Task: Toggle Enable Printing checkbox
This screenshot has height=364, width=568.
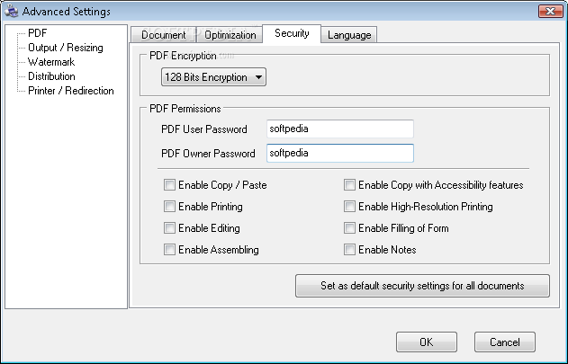Action: (x=169, y=206)
